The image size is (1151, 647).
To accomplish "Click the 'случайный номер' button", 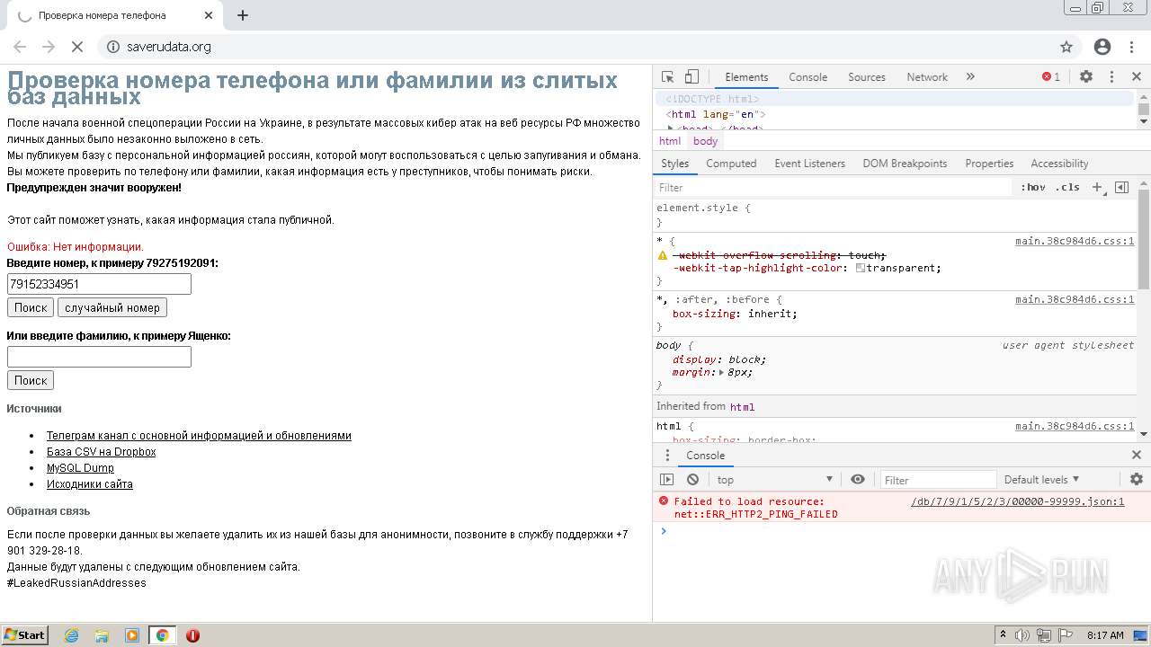I will coord(112,307).
